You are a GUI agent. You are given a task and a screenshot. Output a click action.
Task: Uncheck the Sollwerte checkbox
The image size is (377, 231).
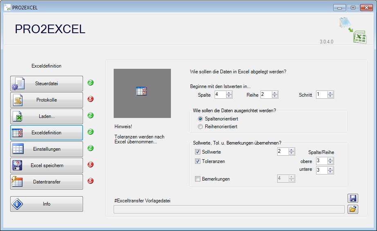click(x=197, y=152)
